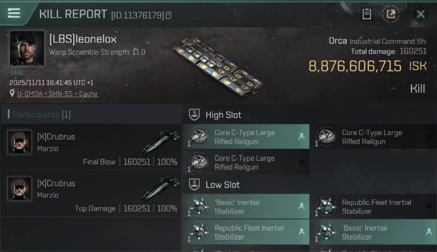Open leonelox's pilot portrait

coord(27,48)
